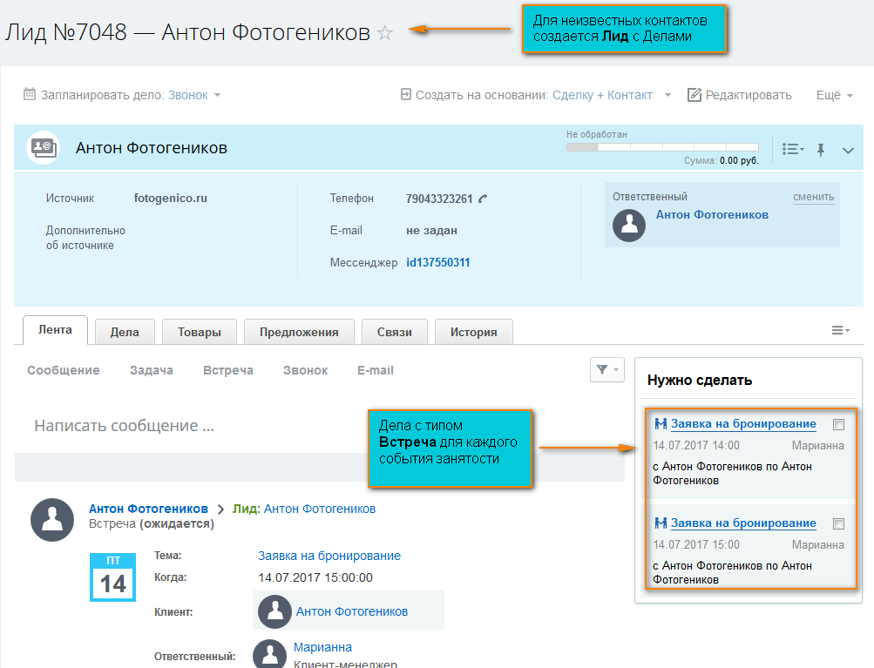Open the История tab
Screen dimensions: 874x668
(473, 332)
